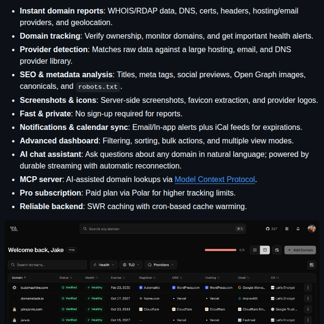Image resolution: width=324 pixels, height=324 pixels.
Task: Click the domain quota progress bar
Action: pos(221,250)
